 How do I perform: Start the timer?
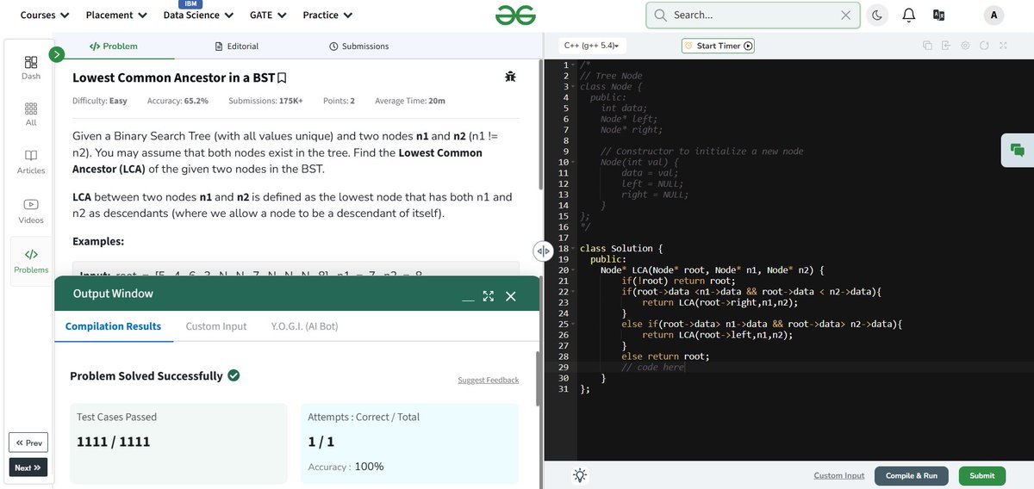pos(717,46)
